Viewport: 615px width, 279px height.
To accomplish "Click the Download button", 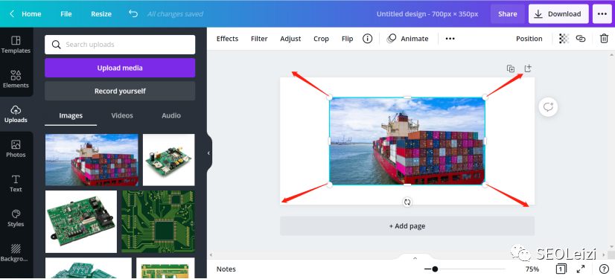I will pyautogui.click(x=558, y=13).
